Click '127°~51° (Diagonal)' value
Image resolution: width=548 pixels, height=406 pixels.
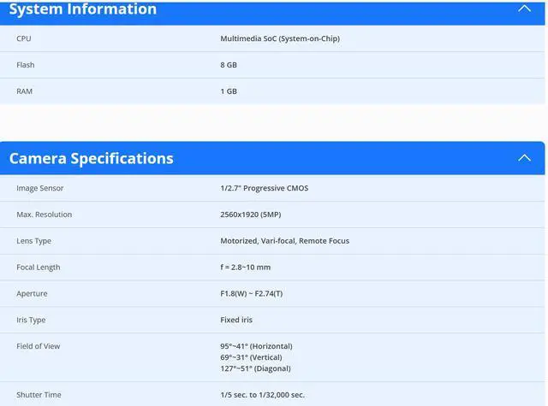pyautogui.click(x=255, y=368)
